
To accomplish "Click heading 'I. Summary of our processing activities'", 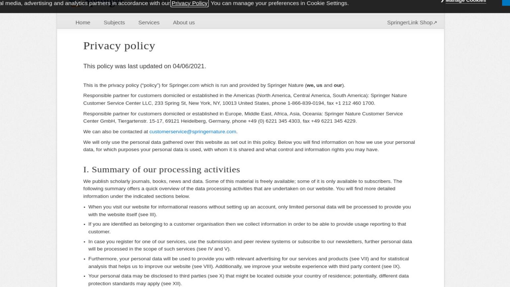I will [x=162, y=169].
